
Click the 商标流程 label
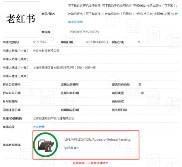pyautogui.click(x=9, y=127)
